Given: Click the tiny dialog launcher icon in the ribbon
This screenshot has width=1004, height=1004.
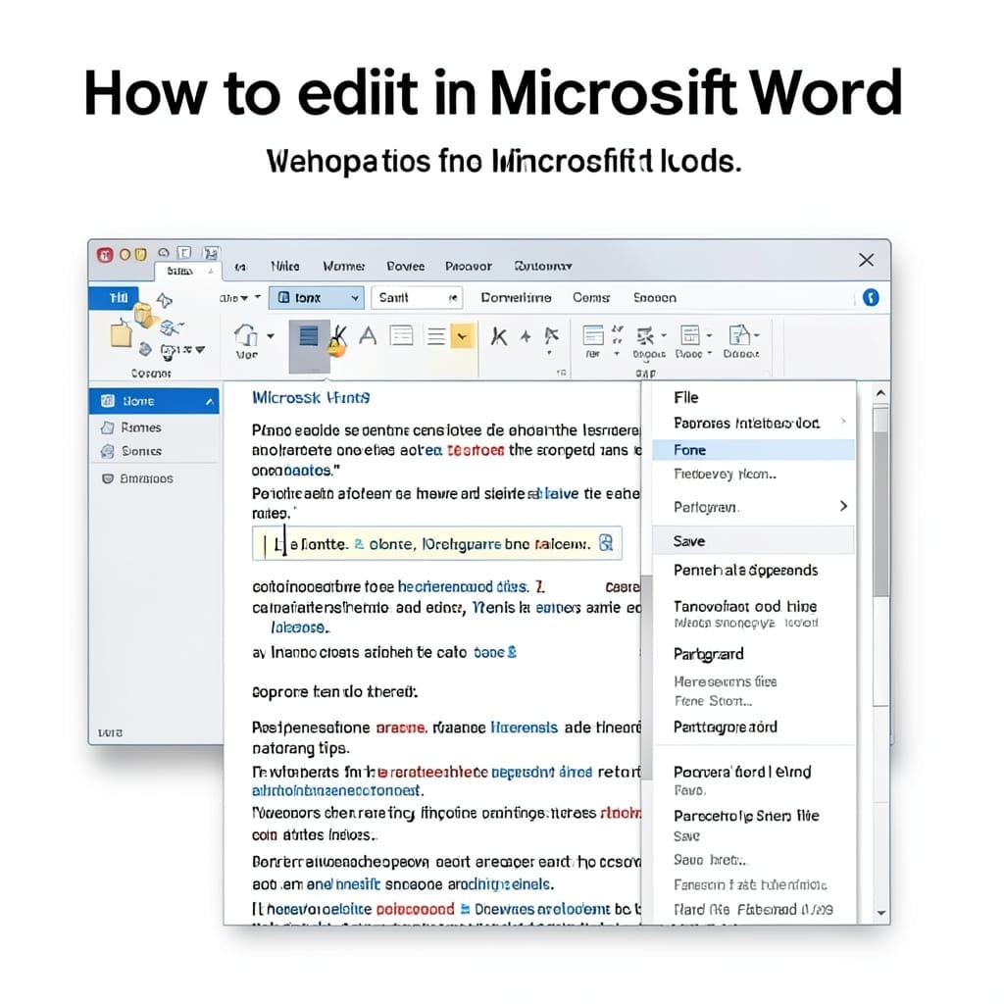Looking at the screenshot, I should click(x=562, y=372).
